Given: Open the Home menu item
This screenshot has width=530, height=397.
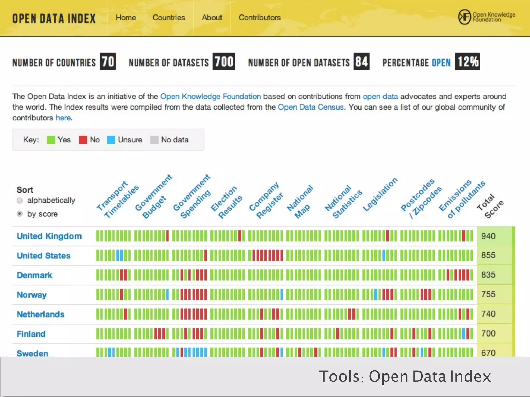Looking at the screenshot, I should tap(126, 18).
